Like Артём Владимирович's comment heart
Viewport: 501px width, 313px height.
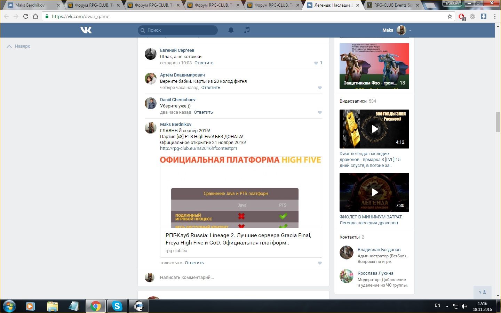320,88
